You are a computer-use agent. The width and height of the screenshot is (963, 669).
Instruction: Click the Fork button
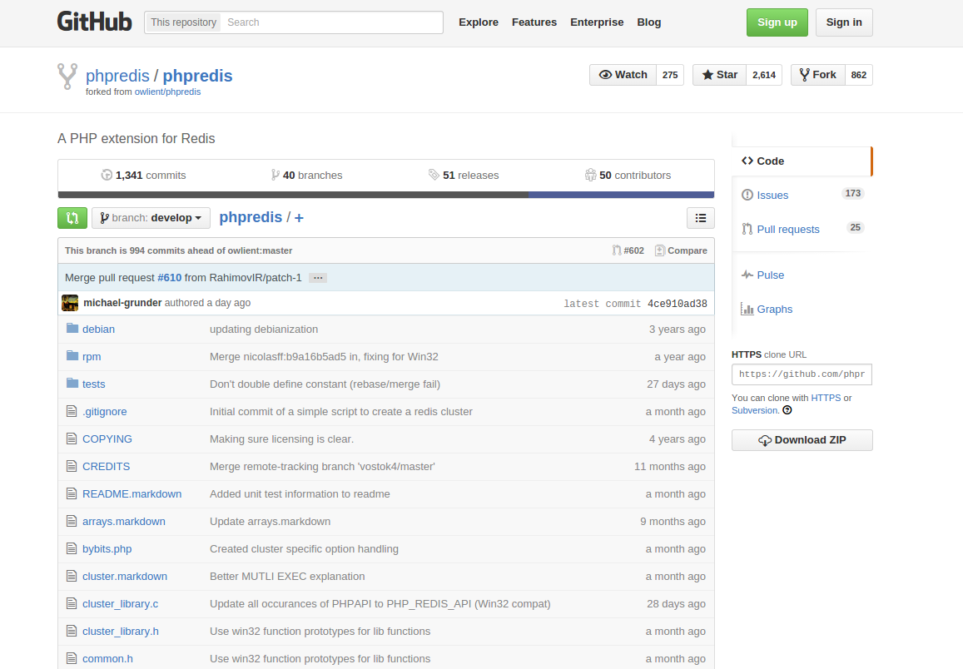coord(818,75)
